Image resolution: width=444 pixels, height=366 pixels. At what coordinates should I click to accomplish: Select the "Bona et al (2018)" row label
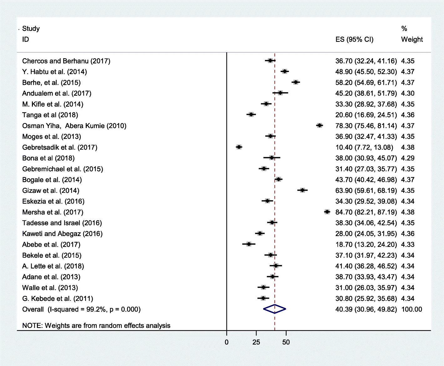48,158
